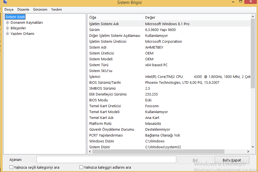Select the Donanım Kaynakları tree item
This screenshot has height=172, width=258.
click(x=27, y=23)
